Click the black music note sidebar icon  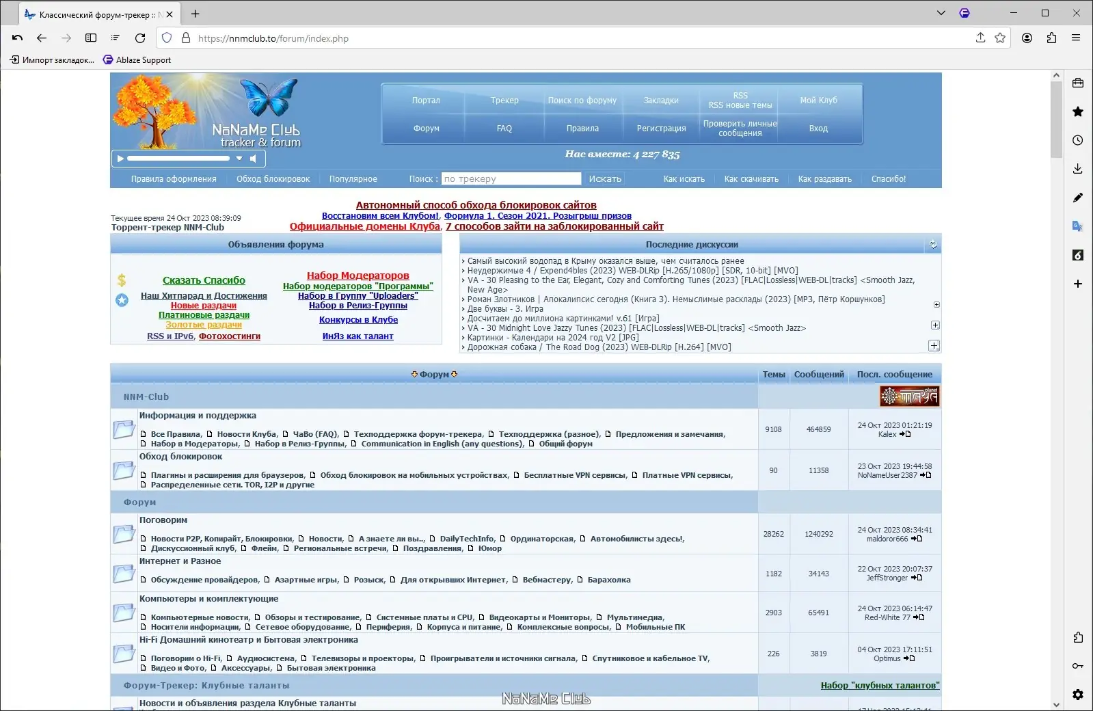click(x=1078, y=255)
